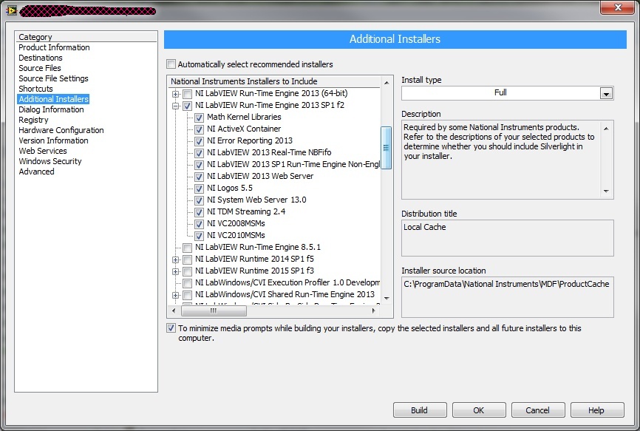Click the Build button
This screenshot has width=640, height=431.
coord(420,410)
